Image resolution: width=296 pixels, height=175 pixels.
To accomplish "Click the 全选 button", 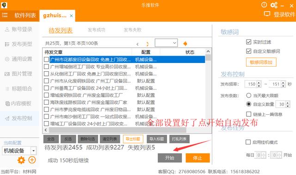I will pyautogui.click(x=50, y=139).
